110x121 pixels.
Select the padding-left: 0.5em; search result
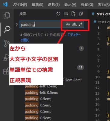41,93
